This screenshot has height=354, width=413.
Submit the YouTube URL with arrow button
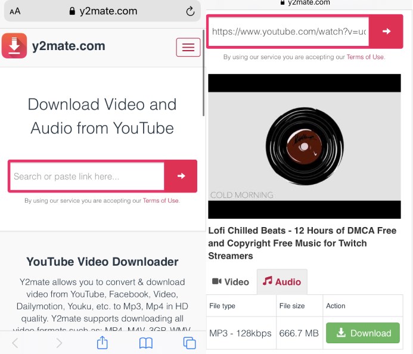(386, 32)
